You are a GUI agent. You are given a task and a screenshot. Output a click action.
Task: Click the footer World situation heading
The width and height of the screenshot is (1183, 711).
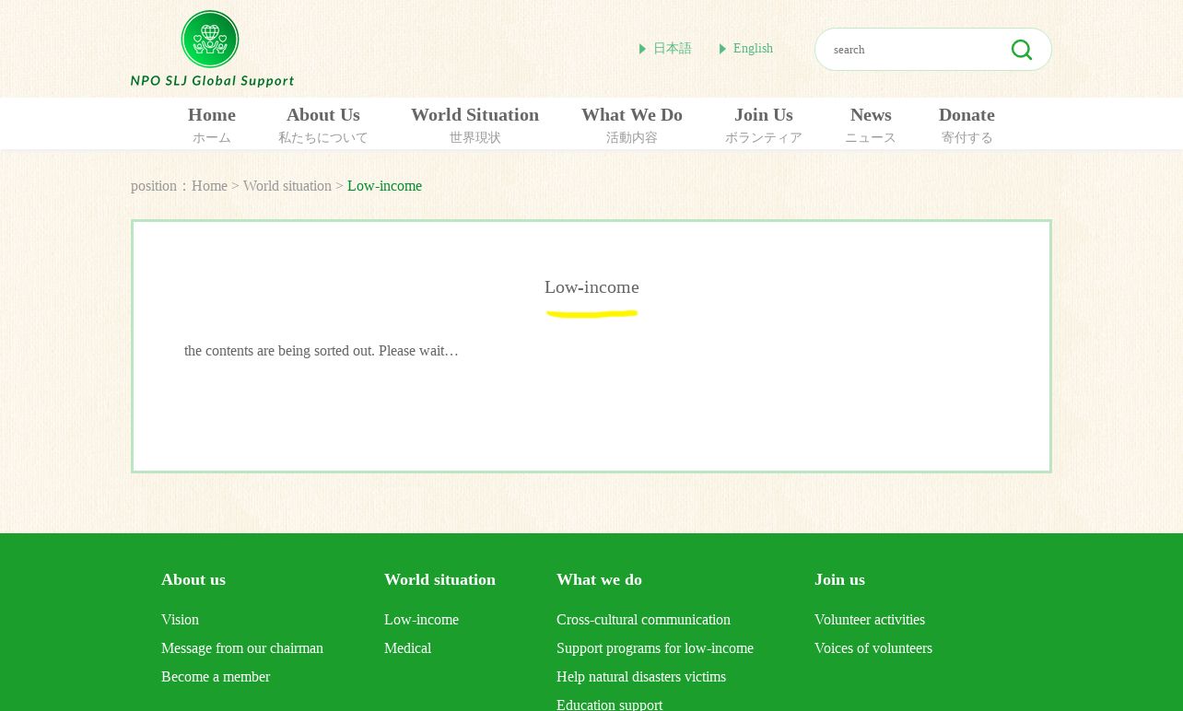439,579
